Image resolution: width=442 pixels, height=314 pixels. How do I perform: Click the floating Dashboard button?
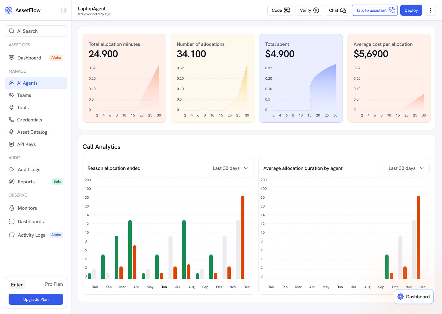[414, 297]
